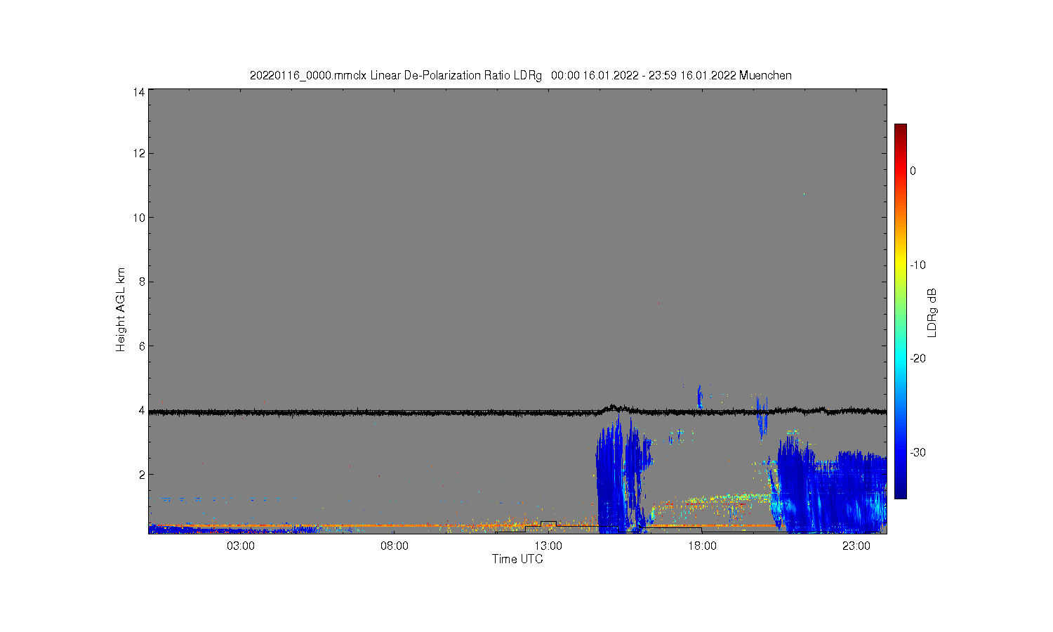Click the 'Height AGL km' axis label

(121, 310)
